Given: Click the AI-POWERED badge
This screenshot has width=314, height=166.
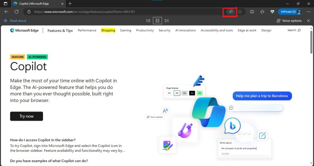Looking at the screenshot, I should click(37, 57).
